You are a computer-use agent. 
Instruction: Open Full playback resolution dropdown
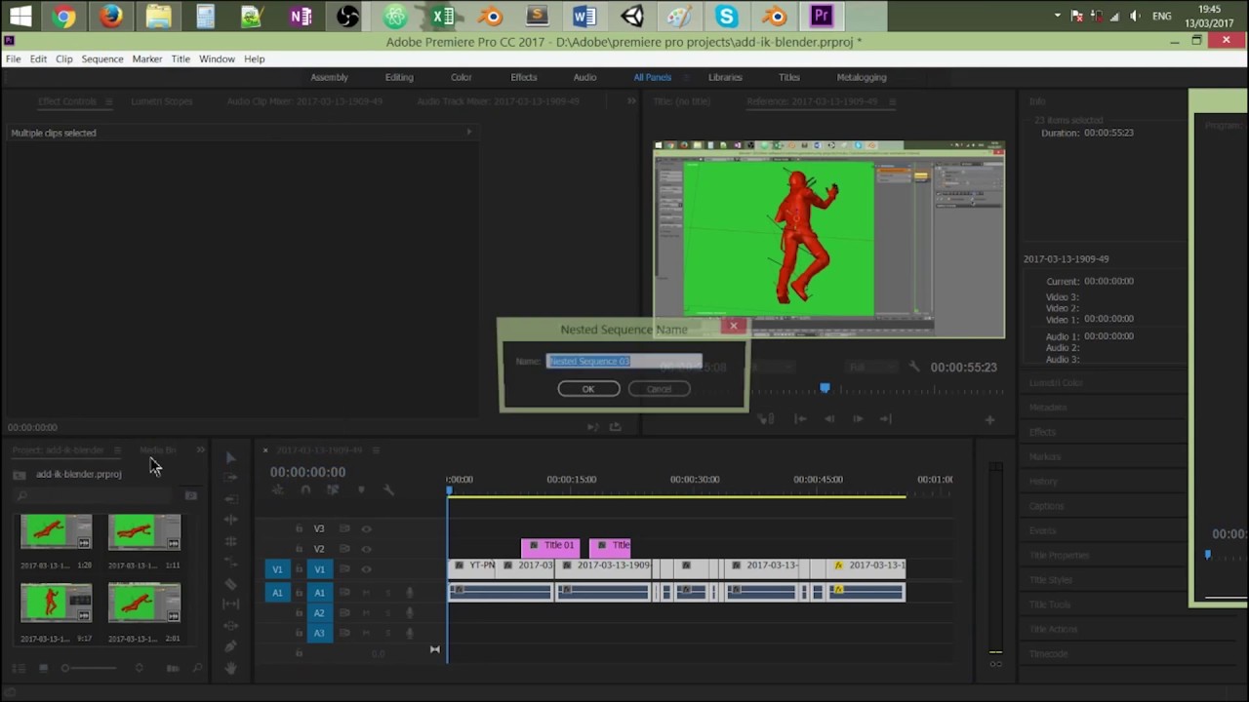click(x=871, y=367)
